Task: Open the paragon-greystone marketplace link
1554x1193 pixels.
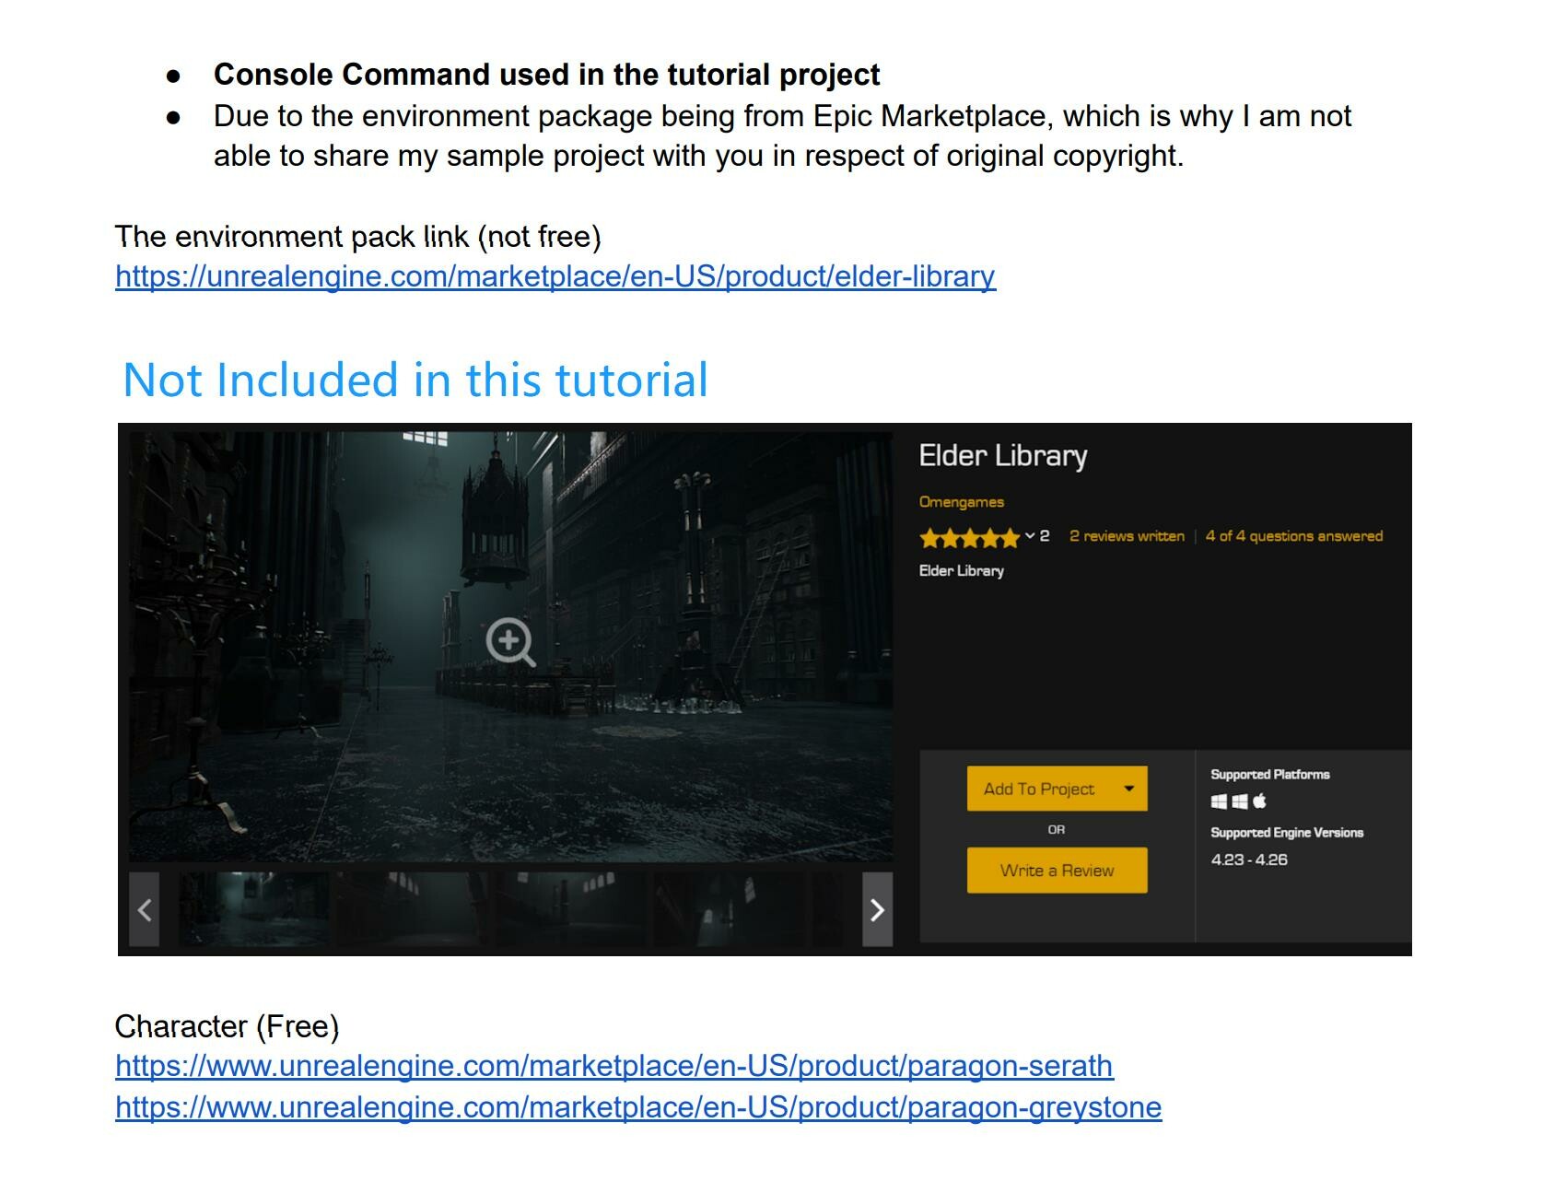Action: point(638,1106)
